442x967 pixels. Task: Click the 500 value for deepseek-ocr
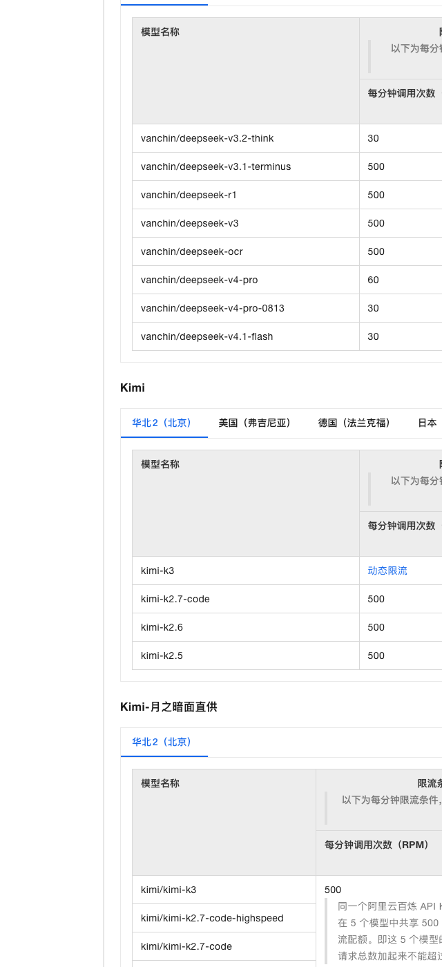click(376, 251)
